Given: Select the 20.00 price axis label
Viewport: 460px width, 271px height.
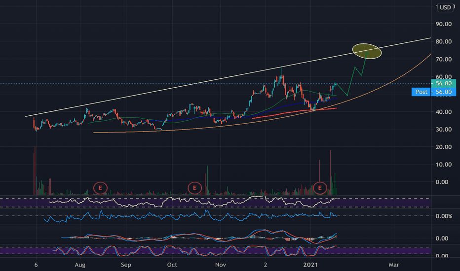Looking at the screenshot, I should pyautogui.click(x=443, y=147).
